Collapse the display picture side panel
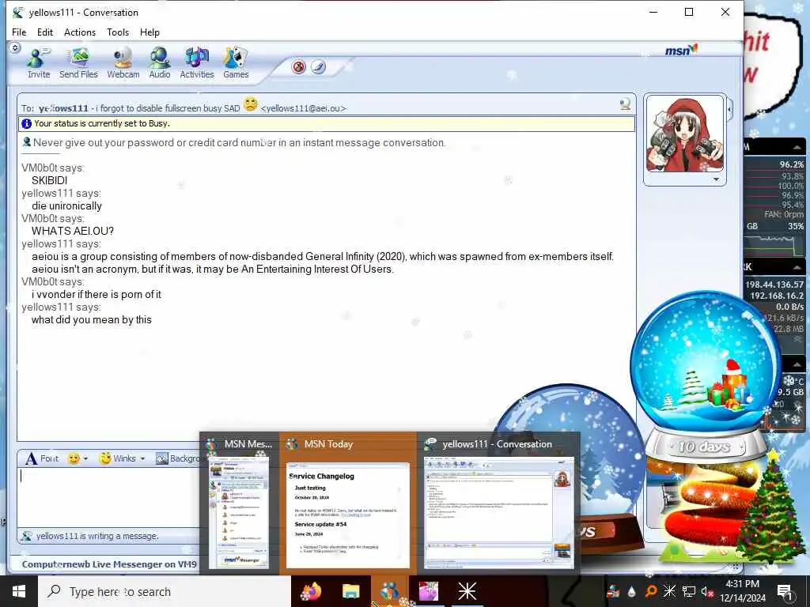Screen dimensions: 810x607 729,109
